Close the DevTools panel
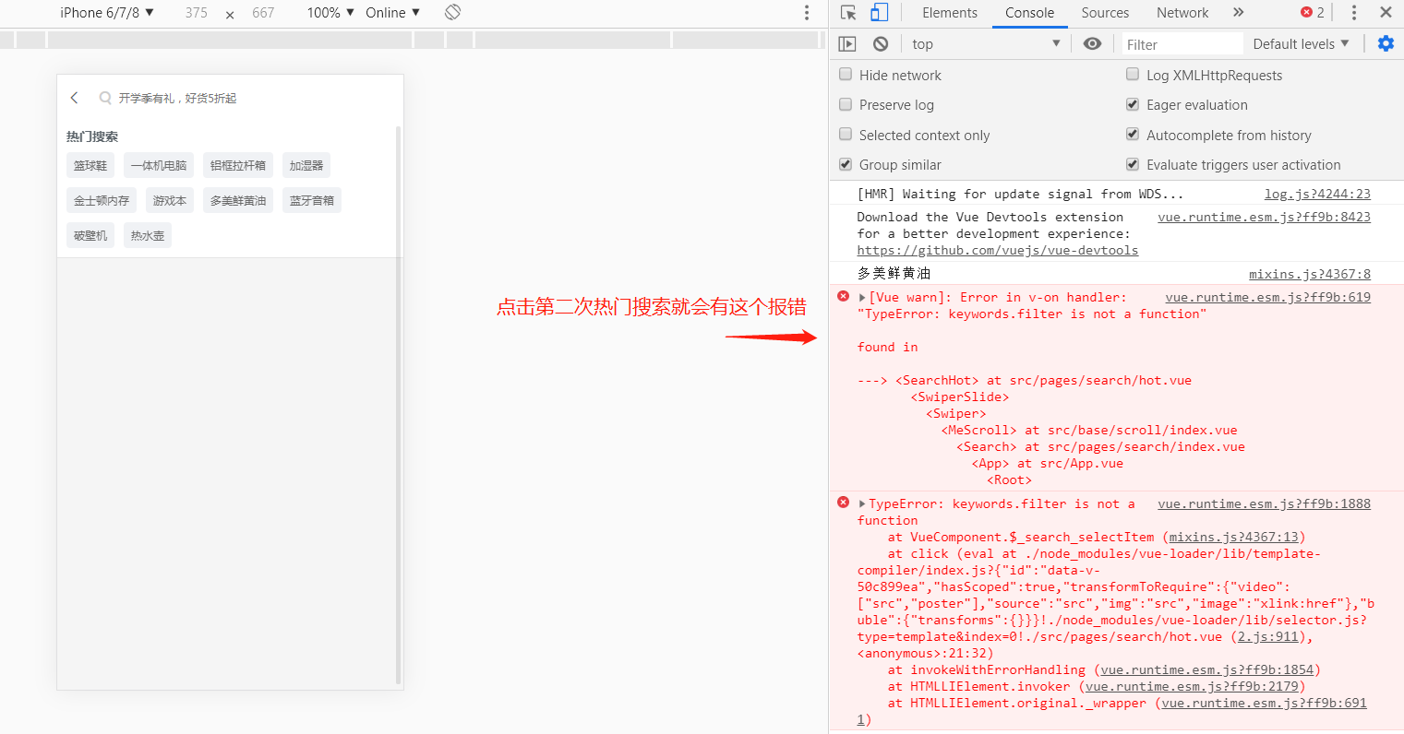The image size is (1404, 734). (1386, 12)
